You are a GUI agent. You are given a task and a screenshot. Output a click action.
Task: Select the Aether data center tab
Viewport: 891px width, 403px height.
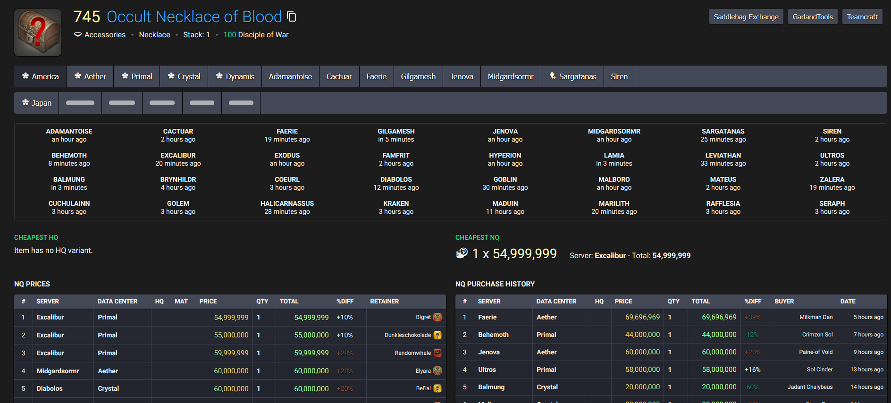pyautogui.click(x=90, y=76)
